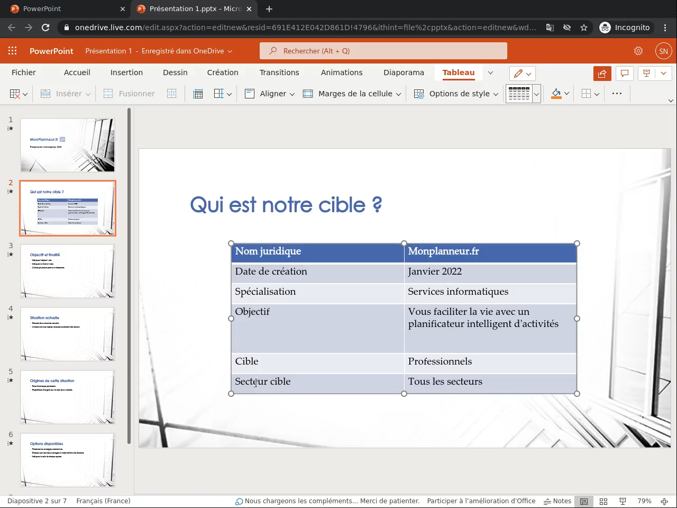Viewport: 677px width, 508px height.
Task: Click the Insérer button
Action: tap(66, 94)
